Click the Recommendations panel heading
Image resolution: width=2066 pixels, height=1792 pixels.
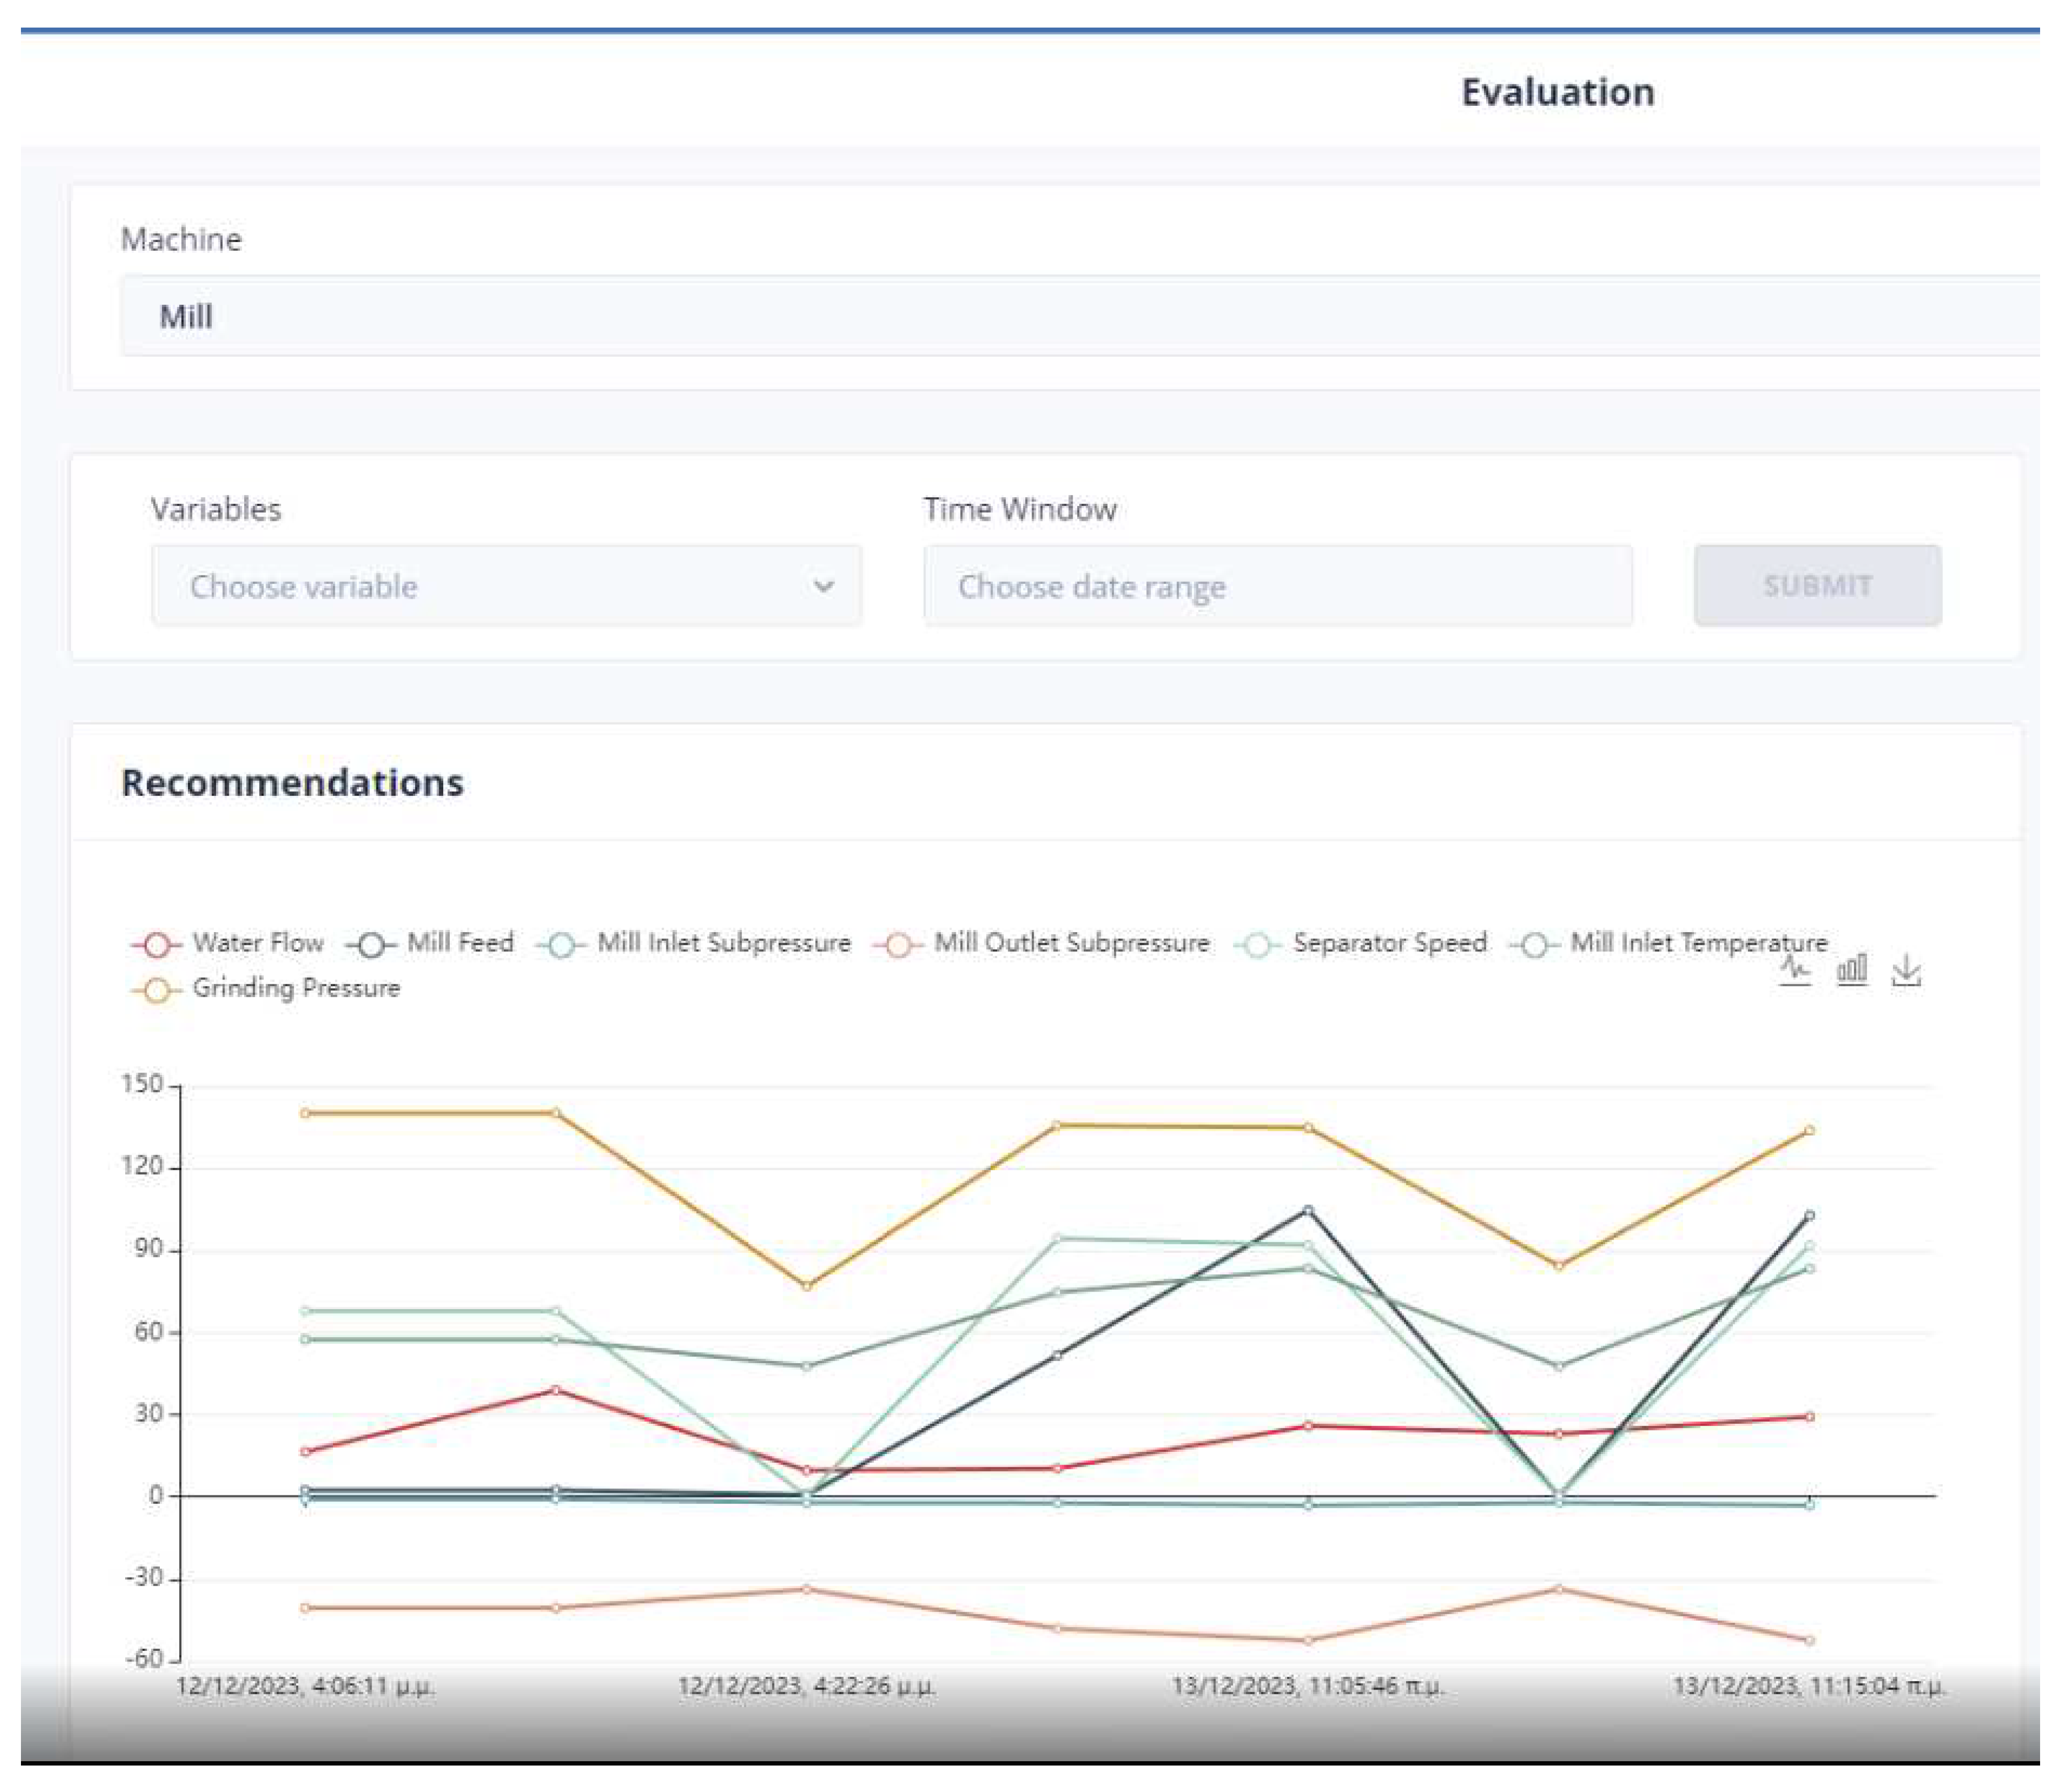click(x=292, y=783)
